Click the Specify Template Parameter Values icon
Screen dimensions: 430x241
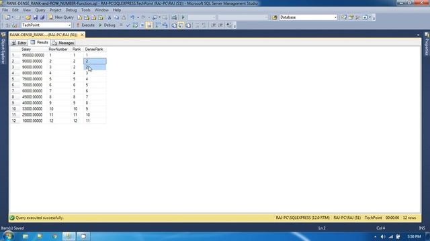click(229, 25)
